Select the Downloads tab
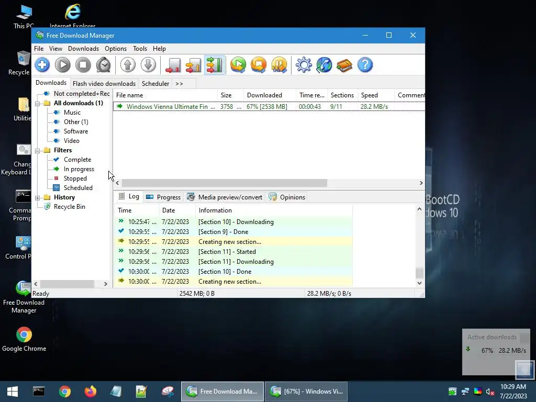536x402 pixels. [51, 83]
